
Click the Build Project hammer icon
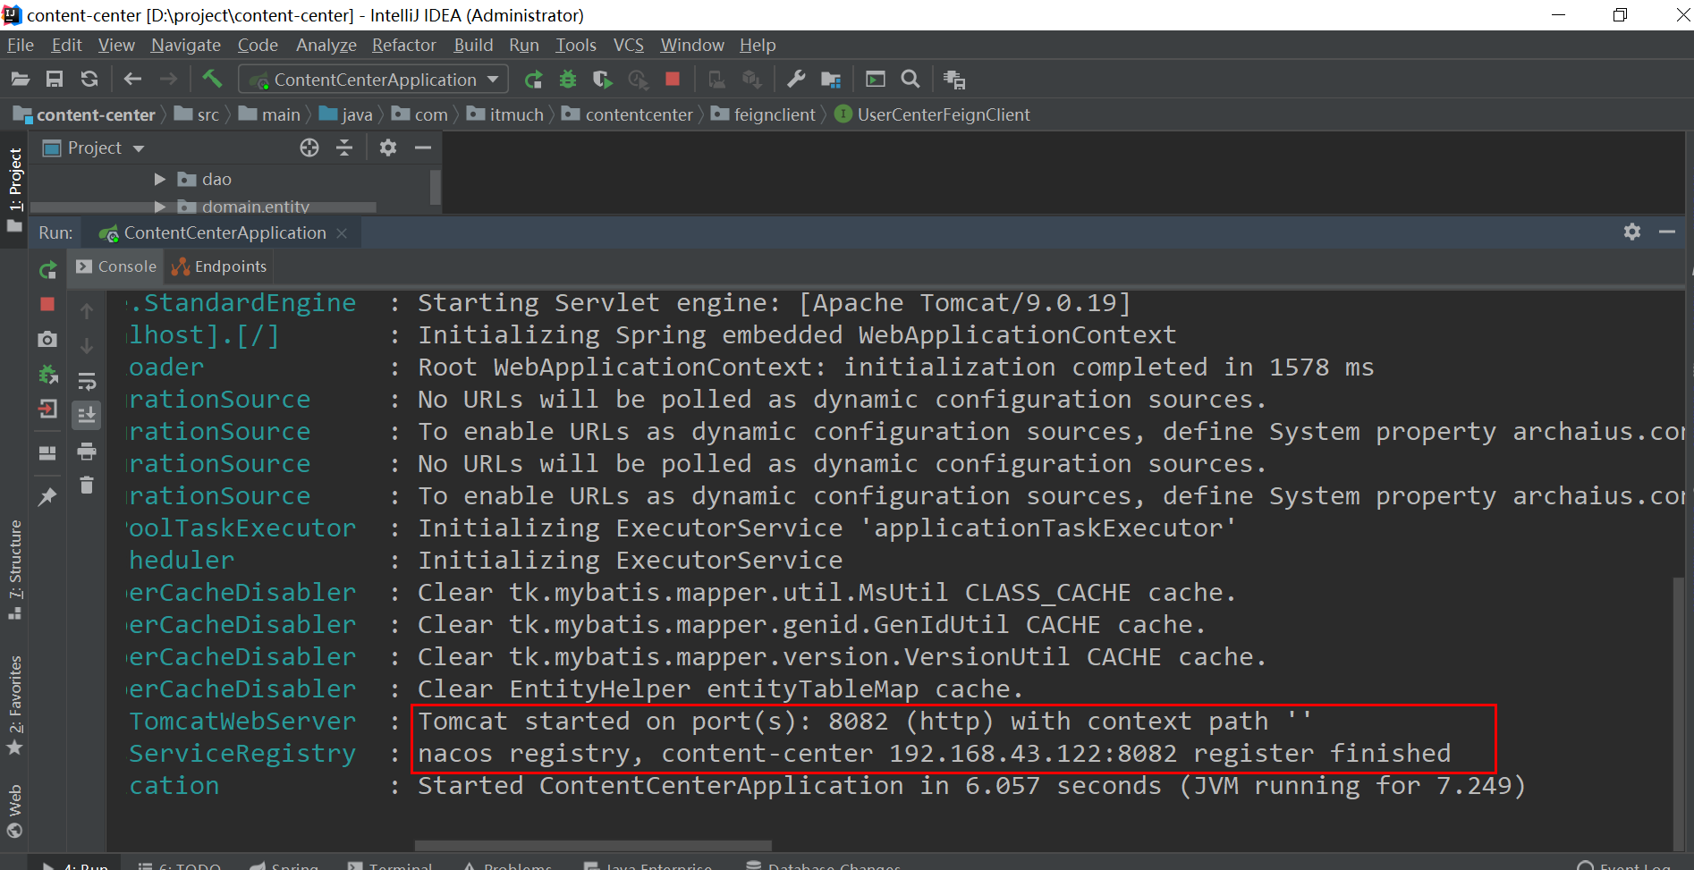(212, 79)
